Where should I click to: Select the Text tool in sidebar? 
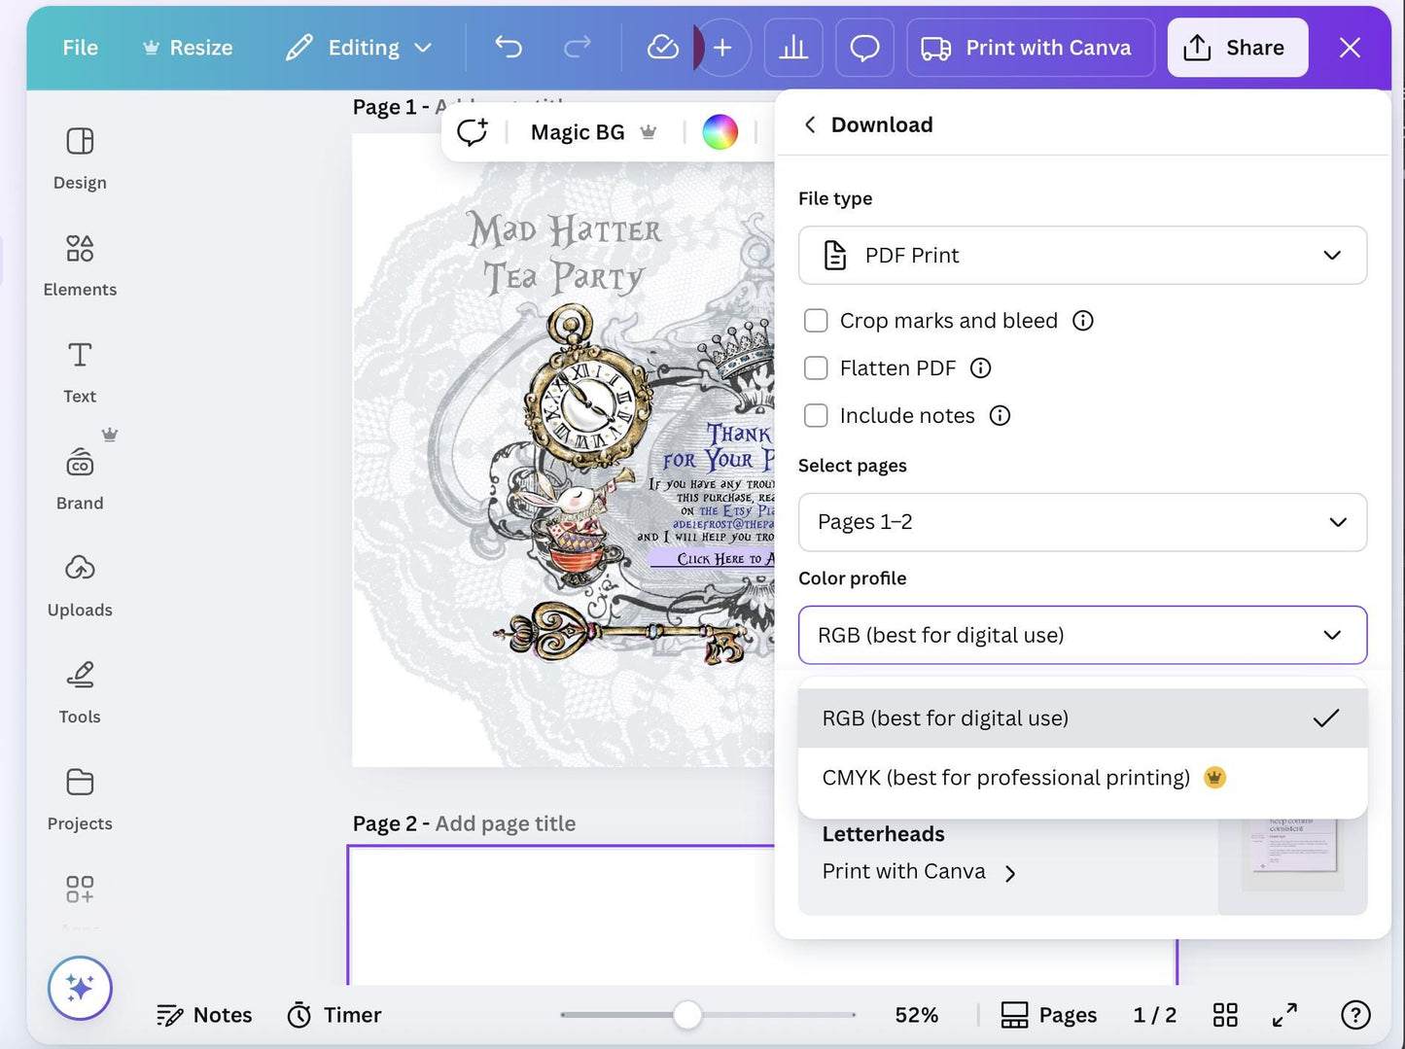pyautogui.click(x=80, y=372)
